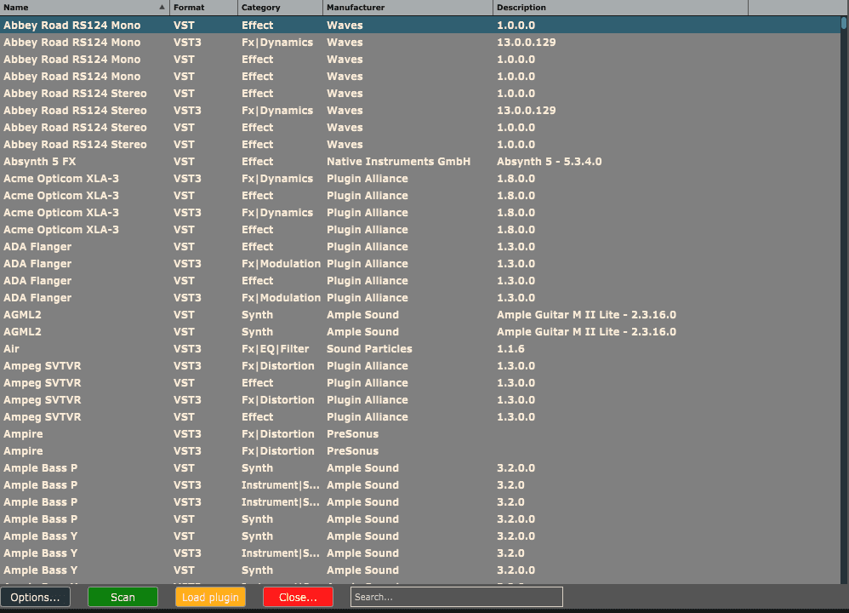This screenshot has height=613, width=849.
Task: Click the Absynth 5 - 5.3.4.0 description
Action: tap(549, 162)
